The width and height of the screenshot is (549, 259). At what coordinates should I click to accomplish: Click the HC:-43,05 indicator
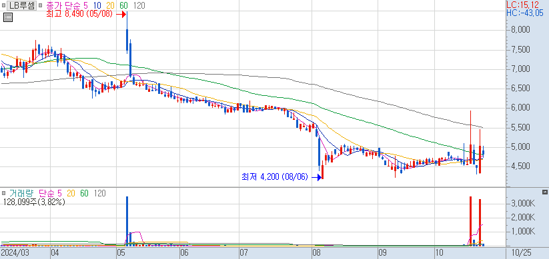click(x=525, y=13)
